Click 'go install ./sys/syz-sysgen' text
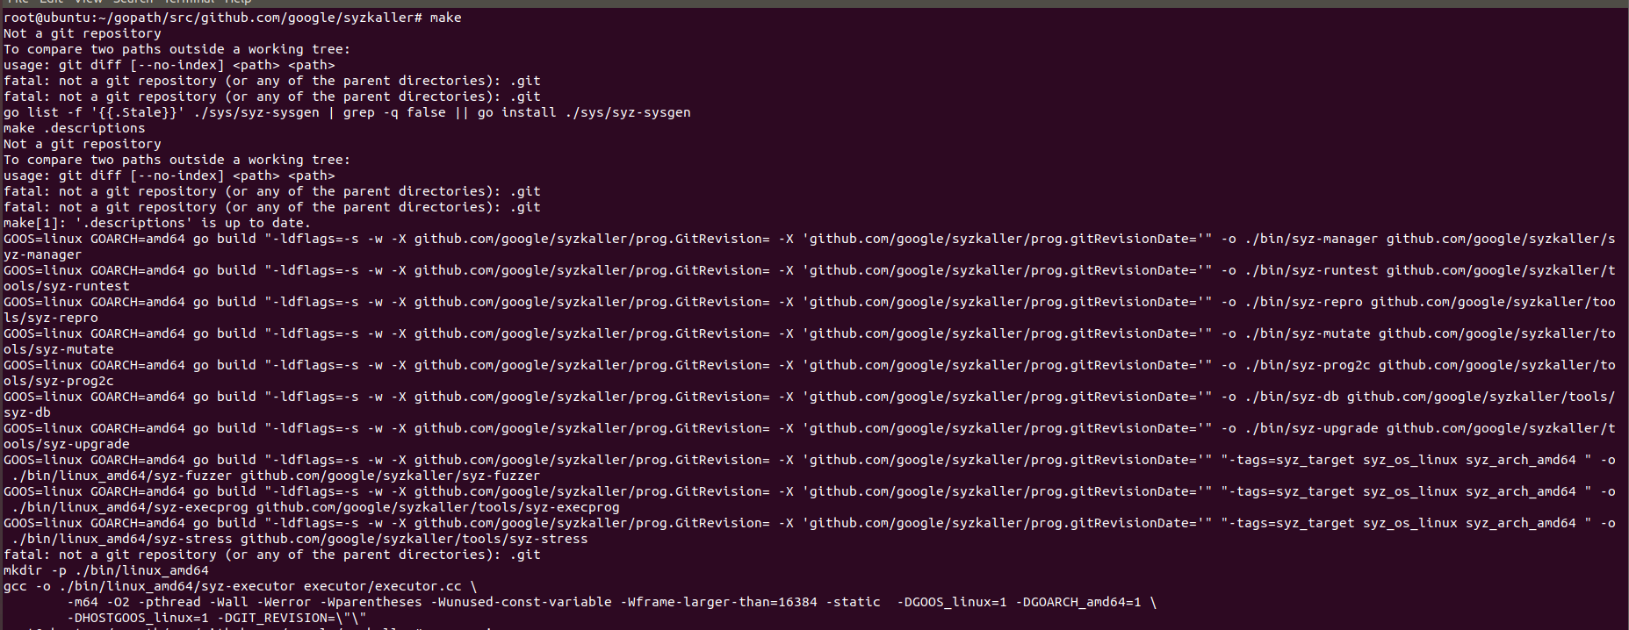The image size is (1629, 630). click(x=584, y=112)
